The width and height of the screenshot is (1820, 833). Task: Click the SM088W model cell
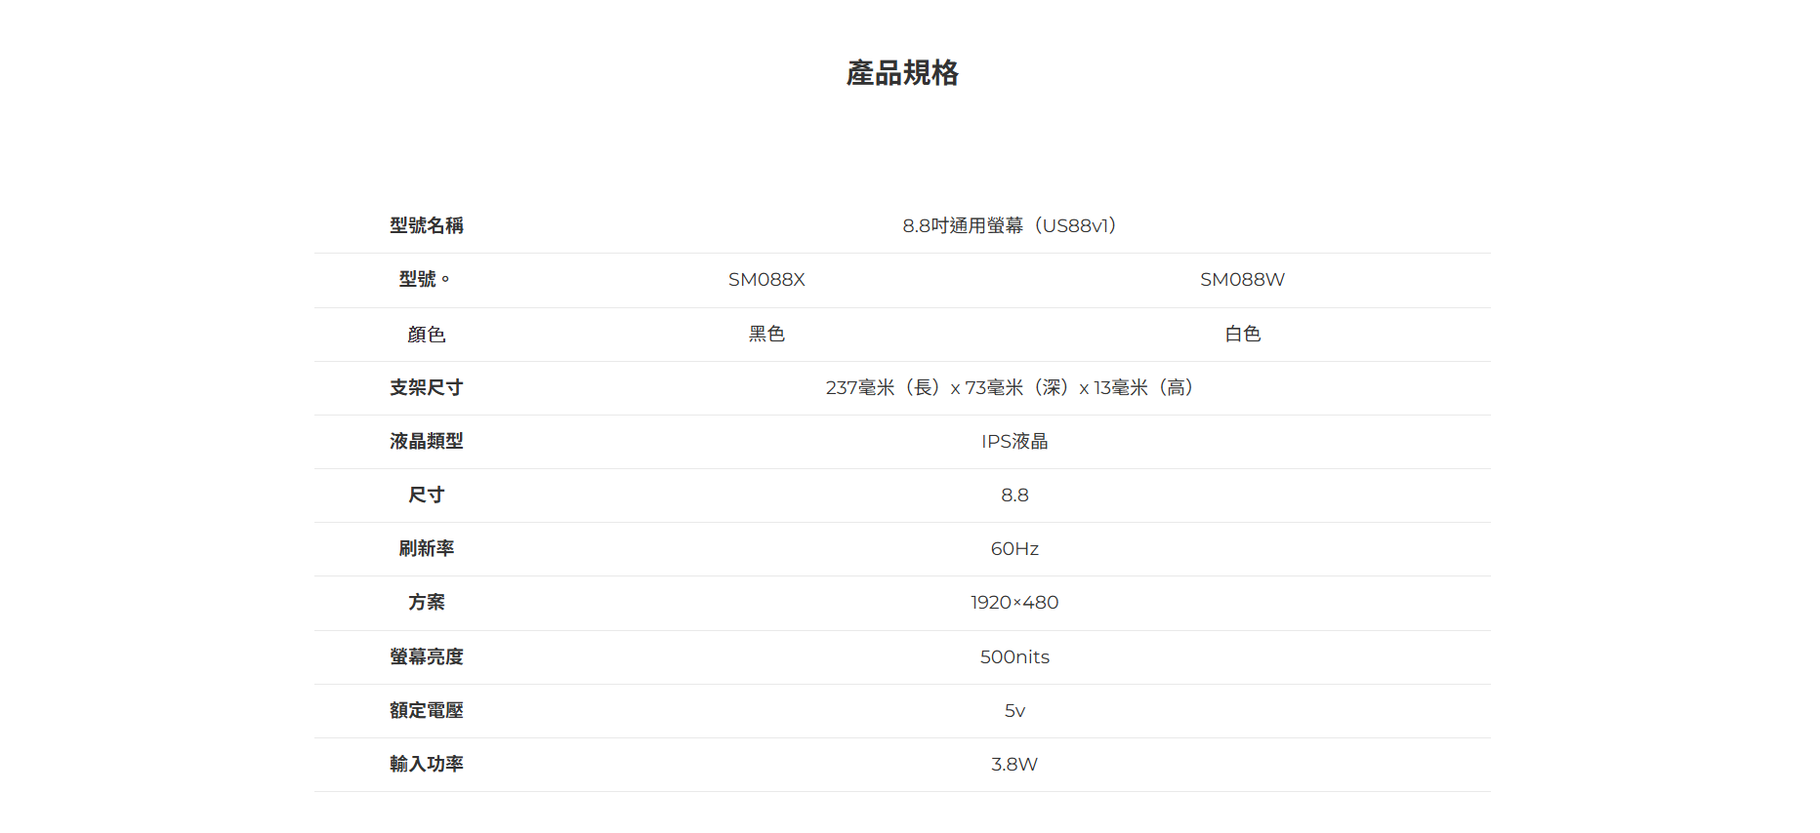pos(1242,280)
